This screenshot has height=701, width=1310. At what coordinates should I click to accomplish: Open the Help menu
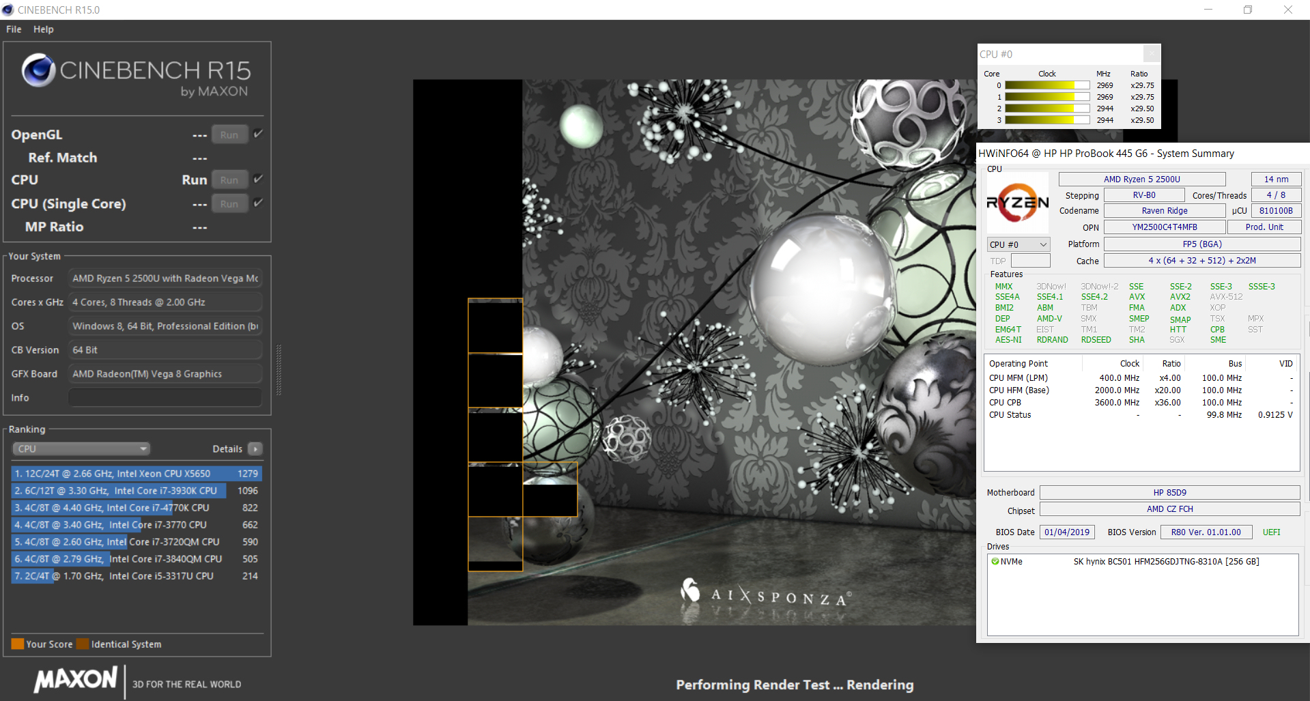pyautogui.click(x=44, y=29)
